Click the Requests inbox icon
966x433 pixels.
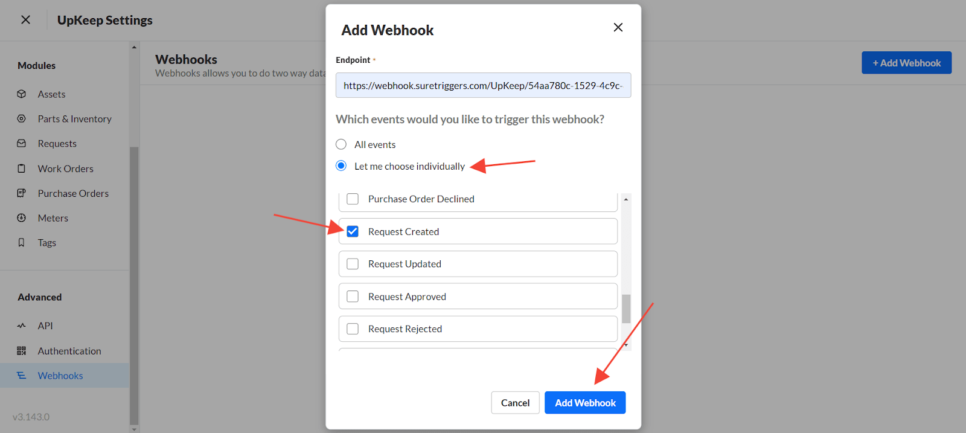point(22,144)
